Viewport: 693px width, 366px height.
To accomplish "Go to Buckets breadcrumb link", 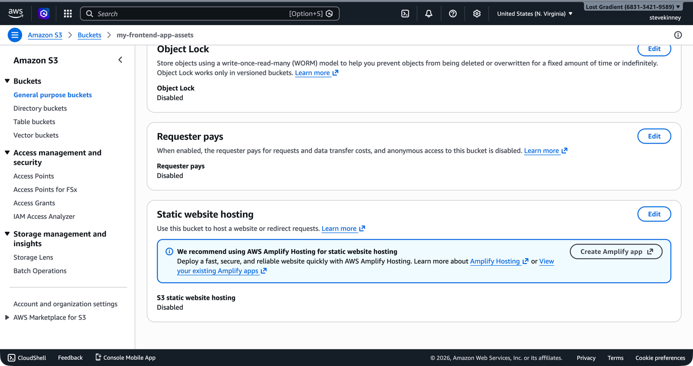I will click(90, 35).
